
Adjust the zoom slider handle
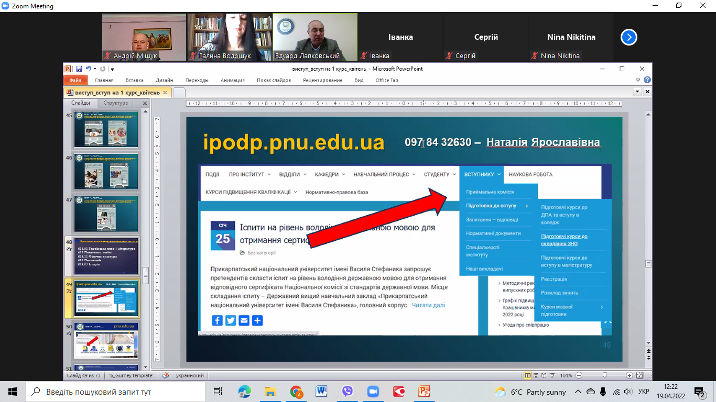point(604,375)
